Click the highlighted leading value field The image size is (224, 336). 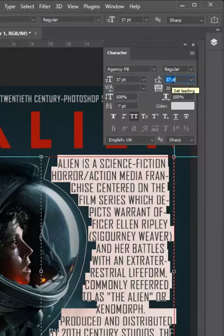coord(176,80)
